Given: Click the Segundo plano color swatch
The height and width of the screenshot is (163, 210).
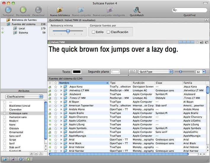Looking at the screenshot, I should pyautogui.click(x=115, y=72).
